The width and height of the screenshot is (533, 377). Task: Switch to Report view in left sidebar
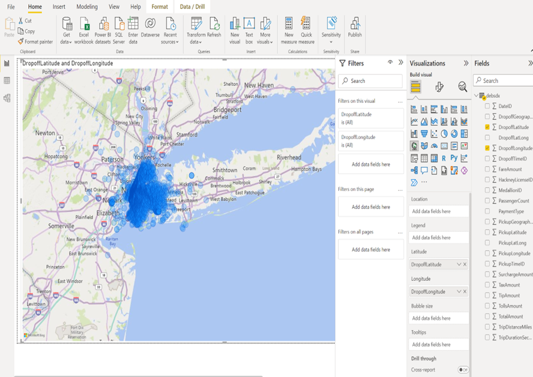7,63
